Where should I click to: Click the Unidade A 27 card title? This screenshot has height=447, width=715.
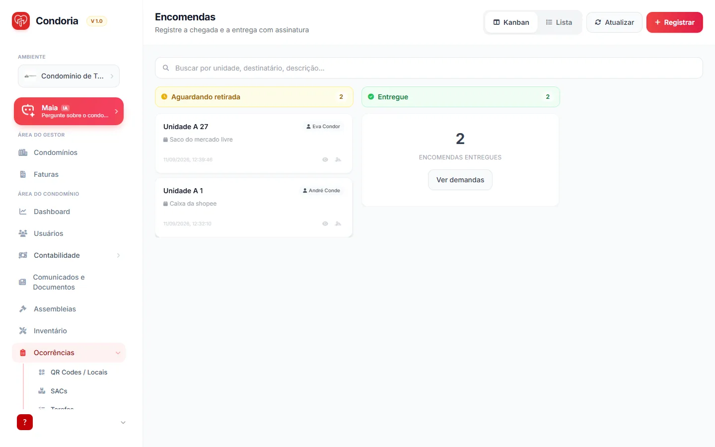click(186, 127)
